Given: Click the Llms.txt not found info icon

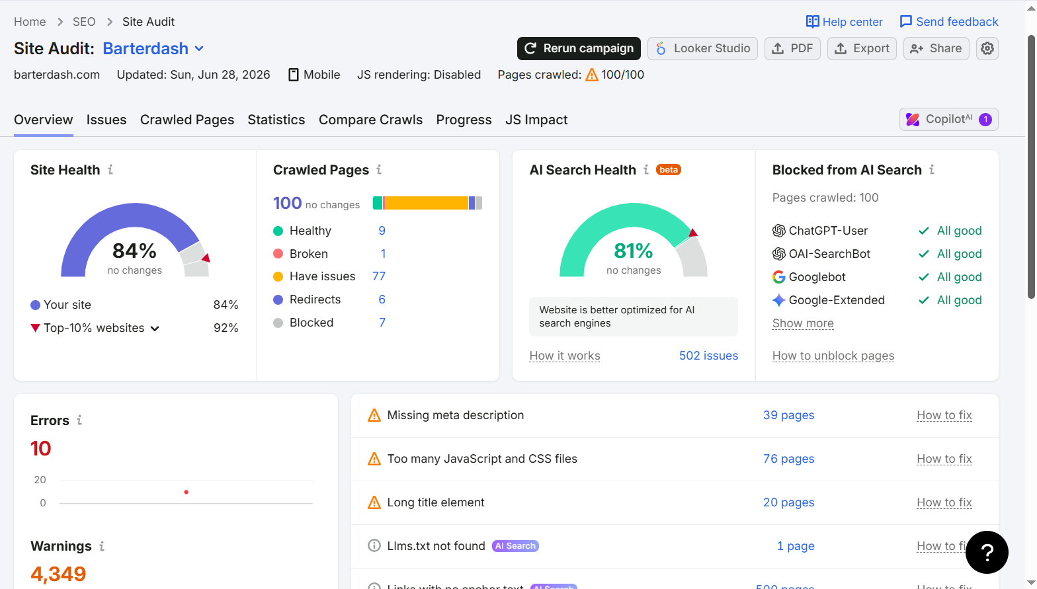Looking at the screenshot, I should click(x=374, y=546).
